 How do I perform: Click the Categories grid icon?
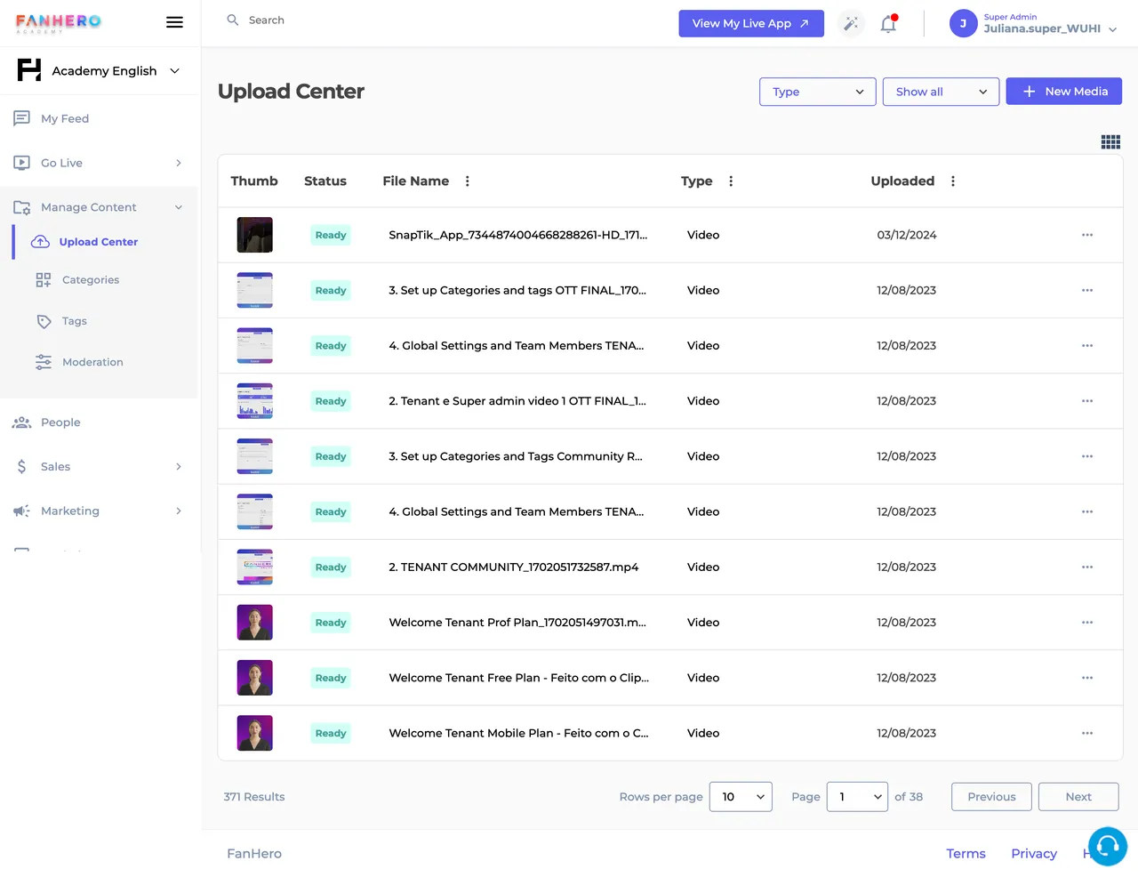(x=44, y=279)
